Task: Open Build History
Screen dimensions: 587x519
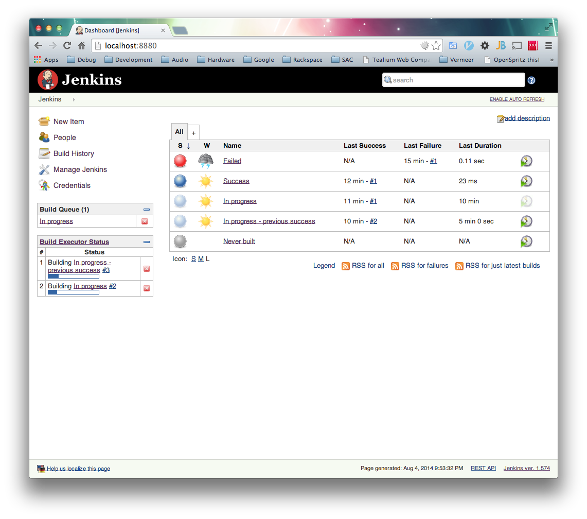Action: click(x=74, y=153)
